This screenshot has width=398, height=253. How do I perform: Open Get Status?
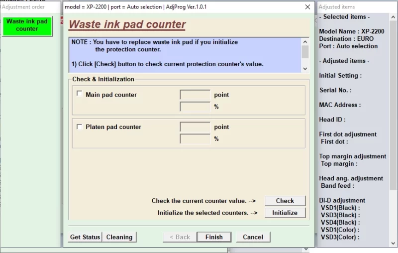point(85,237)
